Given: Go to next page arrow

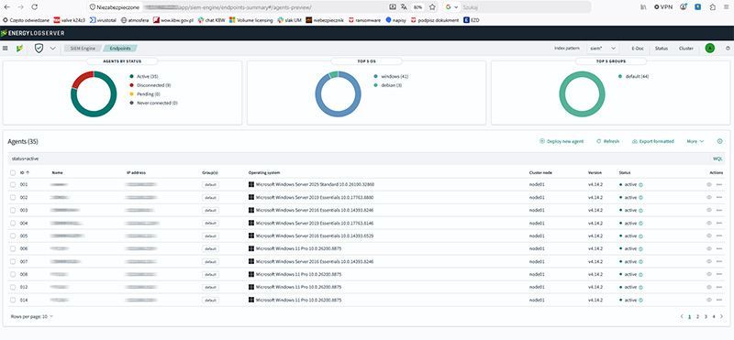Looking at the screenshot, I should coord(721,316).
